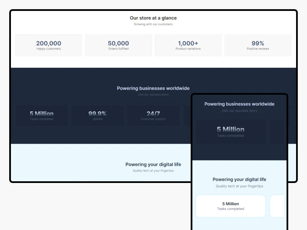Click the 'Our store at a glance' heading
The image size is (307, 230).
click(153, 18)
